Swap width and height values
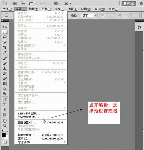The width and height of the screenshot is (144, 150). click(x=119, y=15)
